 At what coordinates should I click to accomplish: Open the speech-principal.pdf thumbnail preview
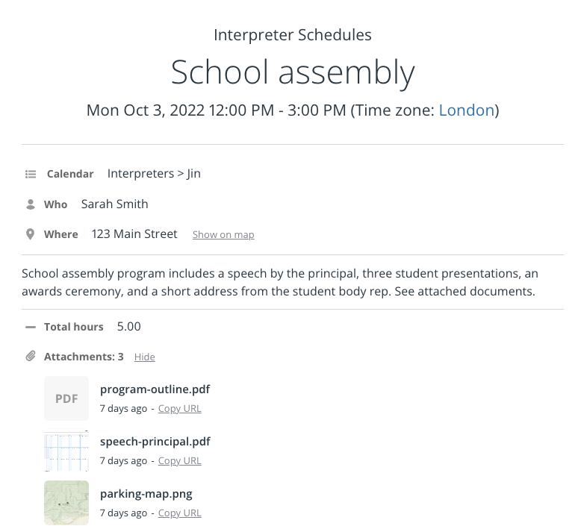point(66,451)
